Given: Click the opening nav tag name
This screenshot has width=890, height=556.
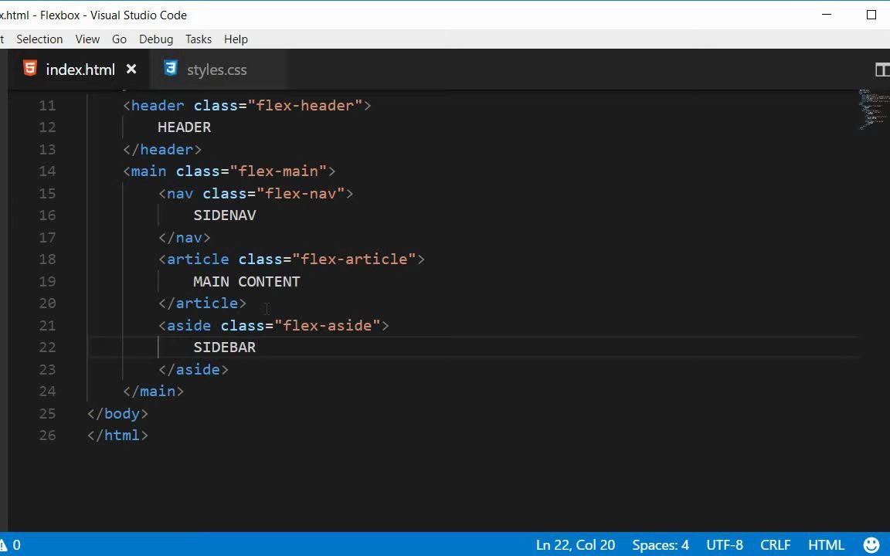Looking at the screenshot, I should click(180, 194).
